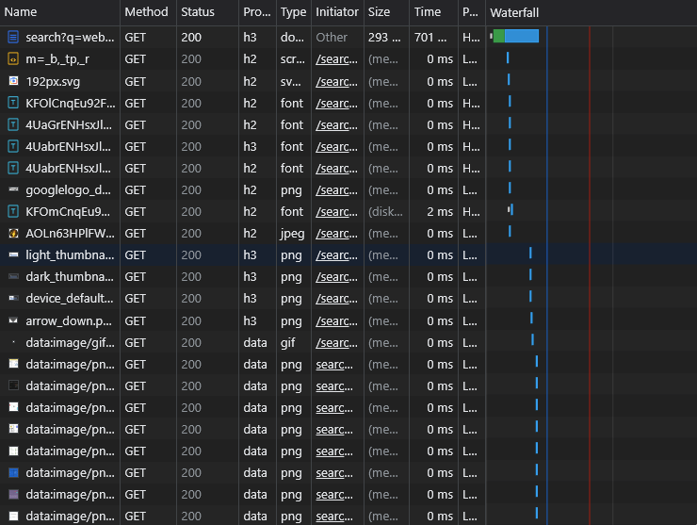Select the m=_b,_tp,_r request name
Viewport: 697px width, 525px height.
pyautogui.click(x=57, y=59)
